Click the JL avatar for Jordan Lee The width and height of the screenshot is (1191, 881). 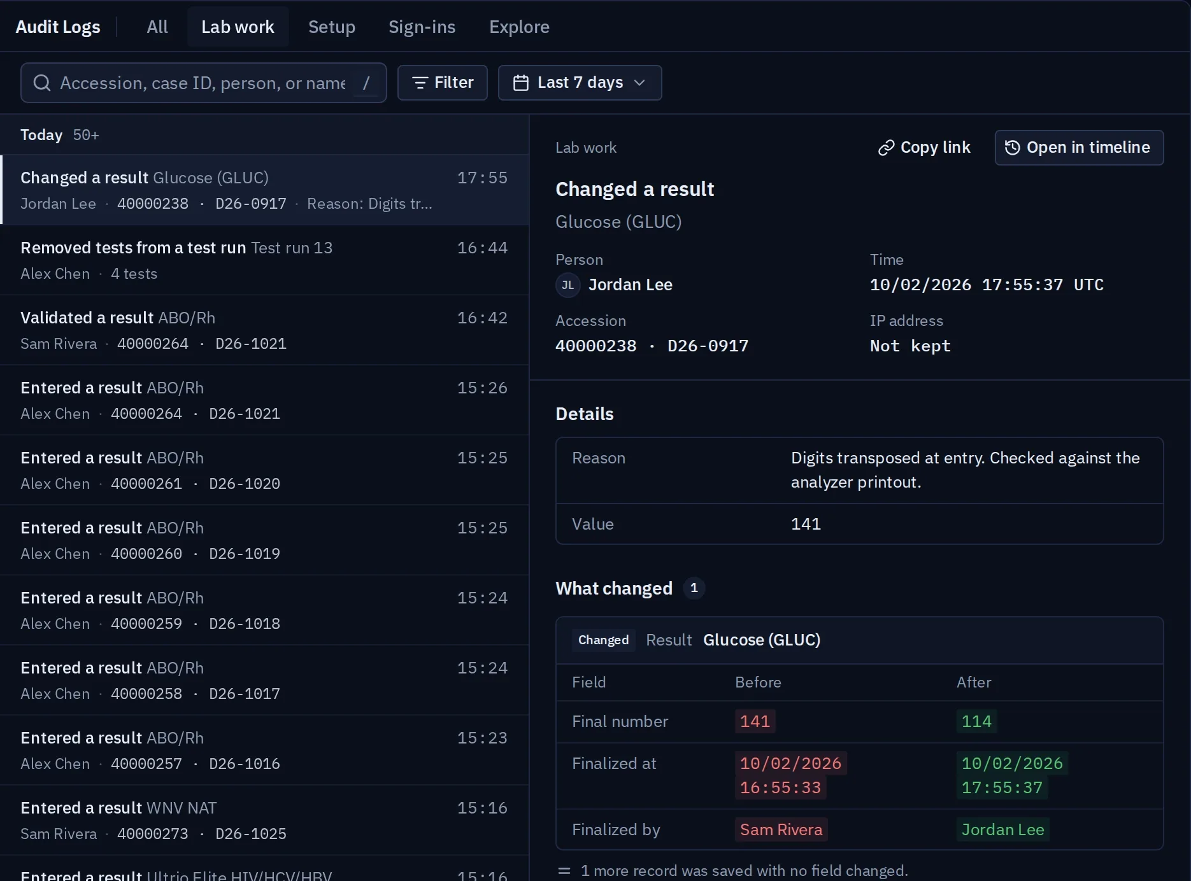[x=567, y=285]
